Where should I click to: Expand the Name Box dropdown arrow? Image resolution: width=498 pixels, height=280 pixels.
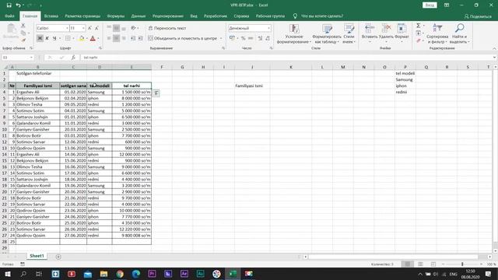tap(31, 58)
